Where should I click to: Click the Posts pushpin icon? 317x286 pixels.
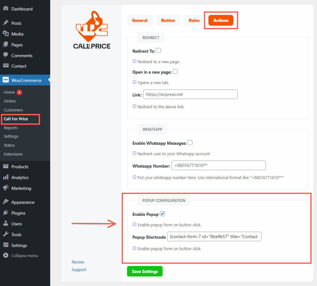(6, 23)
